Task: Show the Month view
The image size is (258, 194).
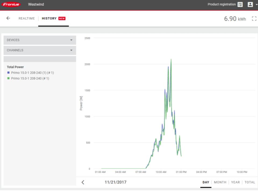Action: coord(220,182)
